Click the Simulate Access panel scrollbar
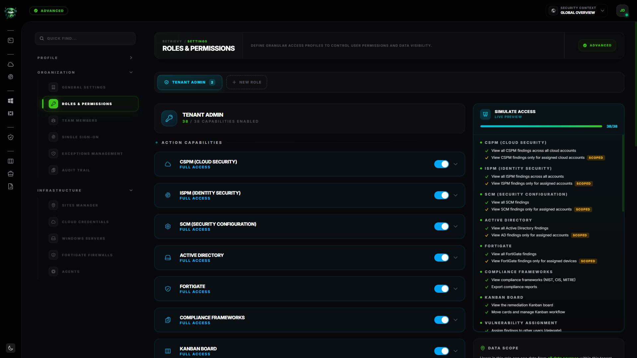 click(x=623, y=173)
